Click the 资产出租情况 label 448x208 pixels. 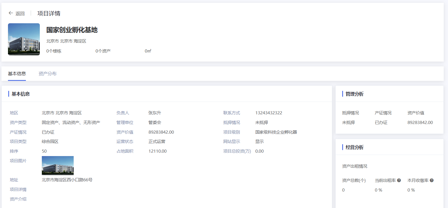354,166
